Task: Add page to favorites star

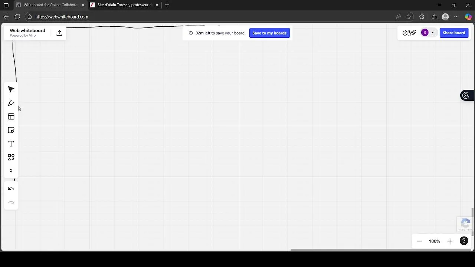Action: click(408, 17)
